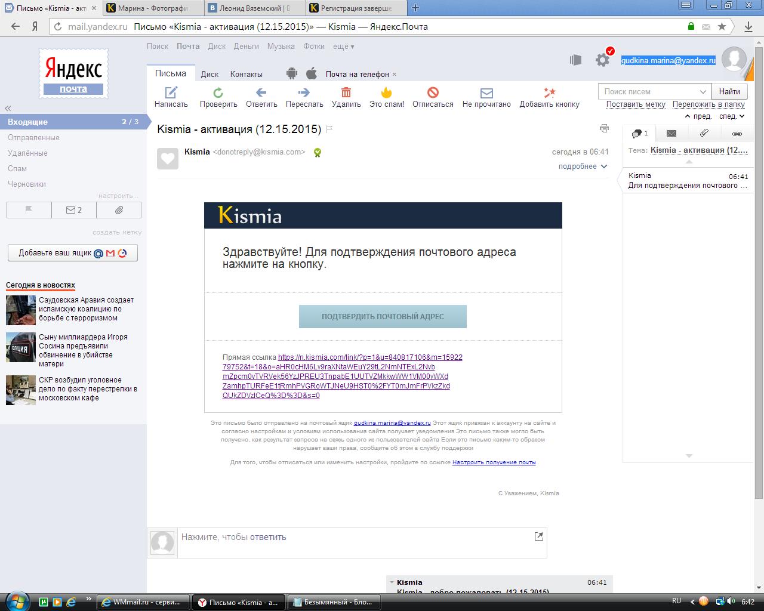This screenshot has width=764, height=611.
Task: Click the Apple app icon
Action: click(x=311, y=73)
